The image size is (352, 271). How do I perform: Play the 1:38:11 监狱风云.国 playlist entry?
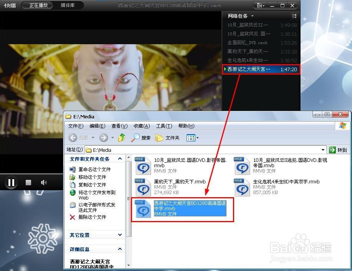pyautogui.click(x=262, y=34)
